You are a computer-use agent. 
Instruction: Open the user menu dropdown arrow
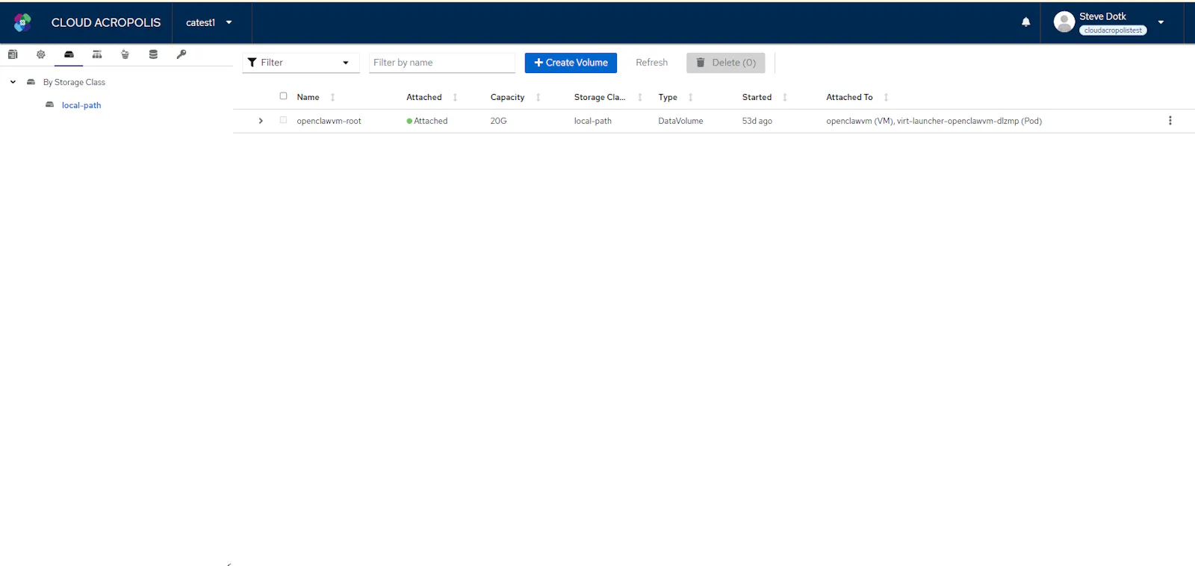[x=1161, y=22]
